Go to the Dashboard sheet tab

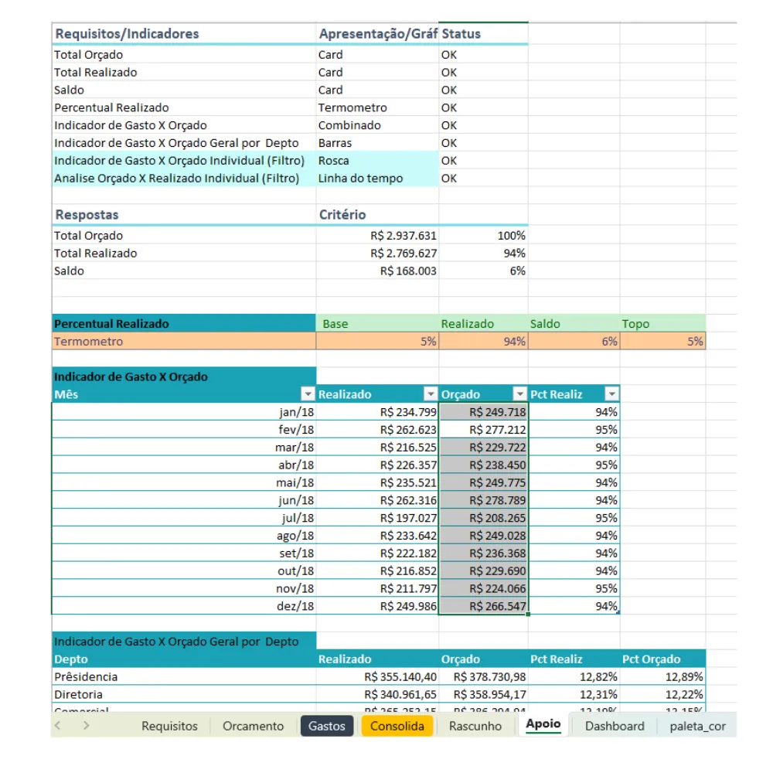615,726
